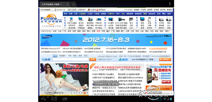Click the 快搜 magnifier logo
The width and height of the screenshot is (212, 102).
(46, 59)
